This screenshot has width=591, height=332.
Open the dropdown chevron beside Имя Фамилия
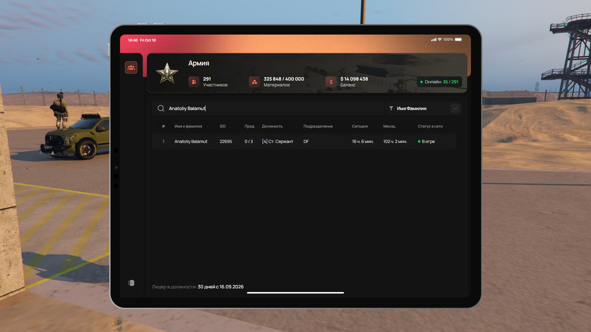pyautogui.click(x=455, y=108)
